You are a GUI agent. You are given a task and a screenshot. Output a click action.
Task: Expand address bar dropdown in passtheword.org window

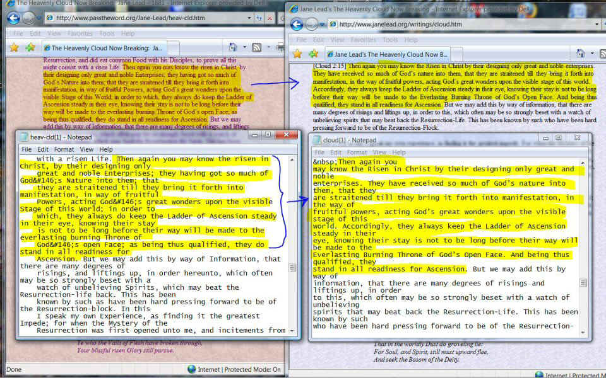(x=249, y=18)
